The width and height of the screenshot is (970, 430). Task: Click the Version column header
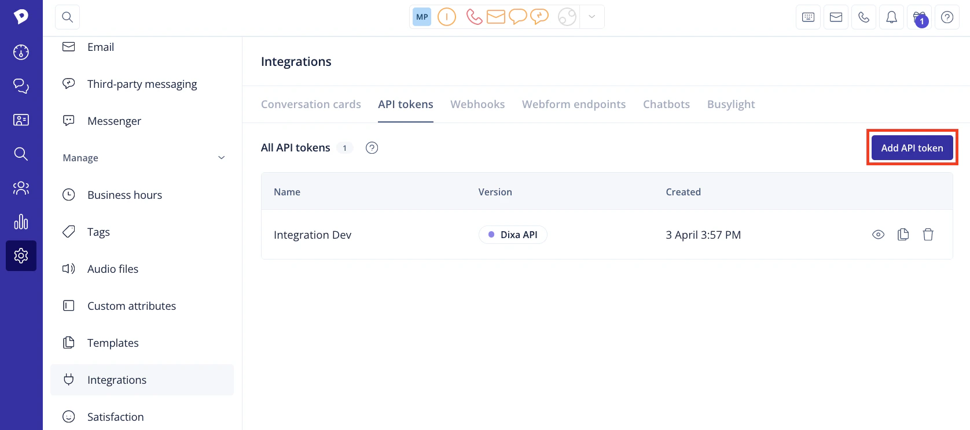[x=495, y=192]
